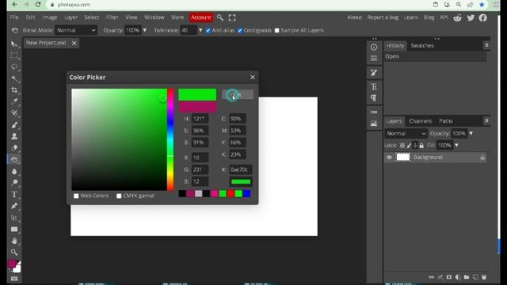Enable the Web Colors checkbox
Image resolution: width=507 pixels, height=285 pixels.
pyautogui.click(x=76, y=196)
